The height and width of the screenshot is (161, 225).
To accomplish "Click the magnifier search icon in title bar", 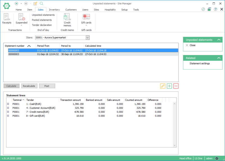I will (x=41, y=3).
